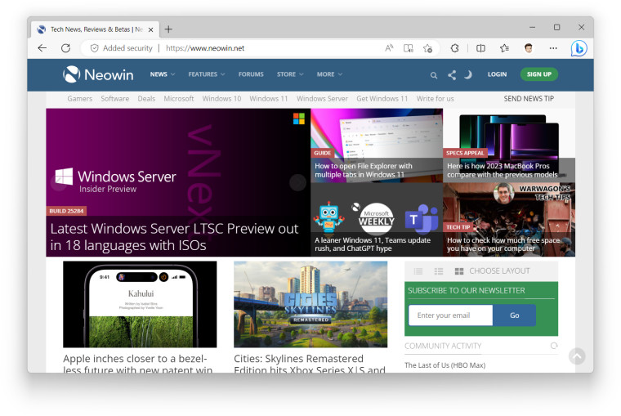The height and width of the screenshot is (416, 621).
Task: Click the browser profile avatar
Action: (x=529, y=48)
